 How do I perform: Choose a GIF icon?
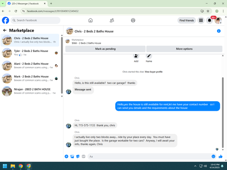(84, 156)
